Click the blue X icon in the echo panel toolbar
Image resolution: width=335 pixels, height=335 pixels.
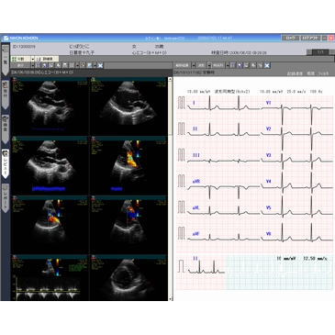tap(100, 65)
